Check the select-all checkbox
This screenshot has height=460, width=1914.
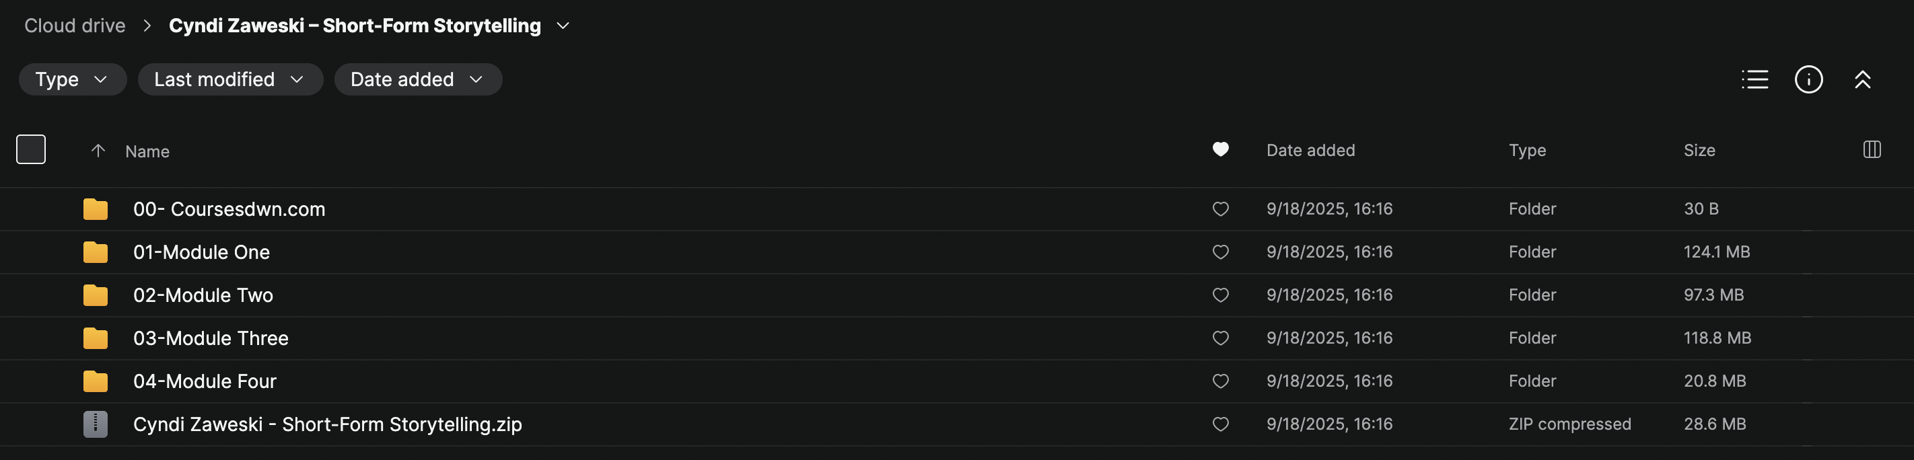[x=31, y=150]
